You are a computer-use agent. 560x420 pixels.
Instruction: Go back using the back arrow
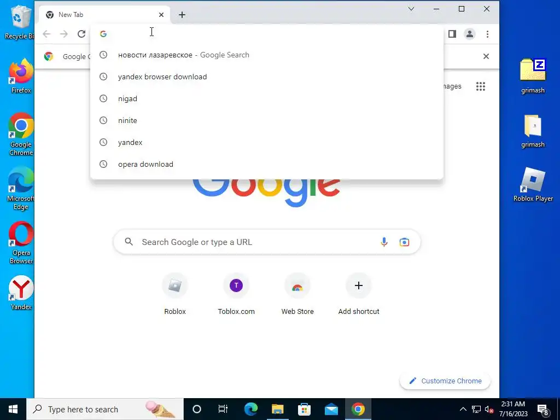point(46,34)
